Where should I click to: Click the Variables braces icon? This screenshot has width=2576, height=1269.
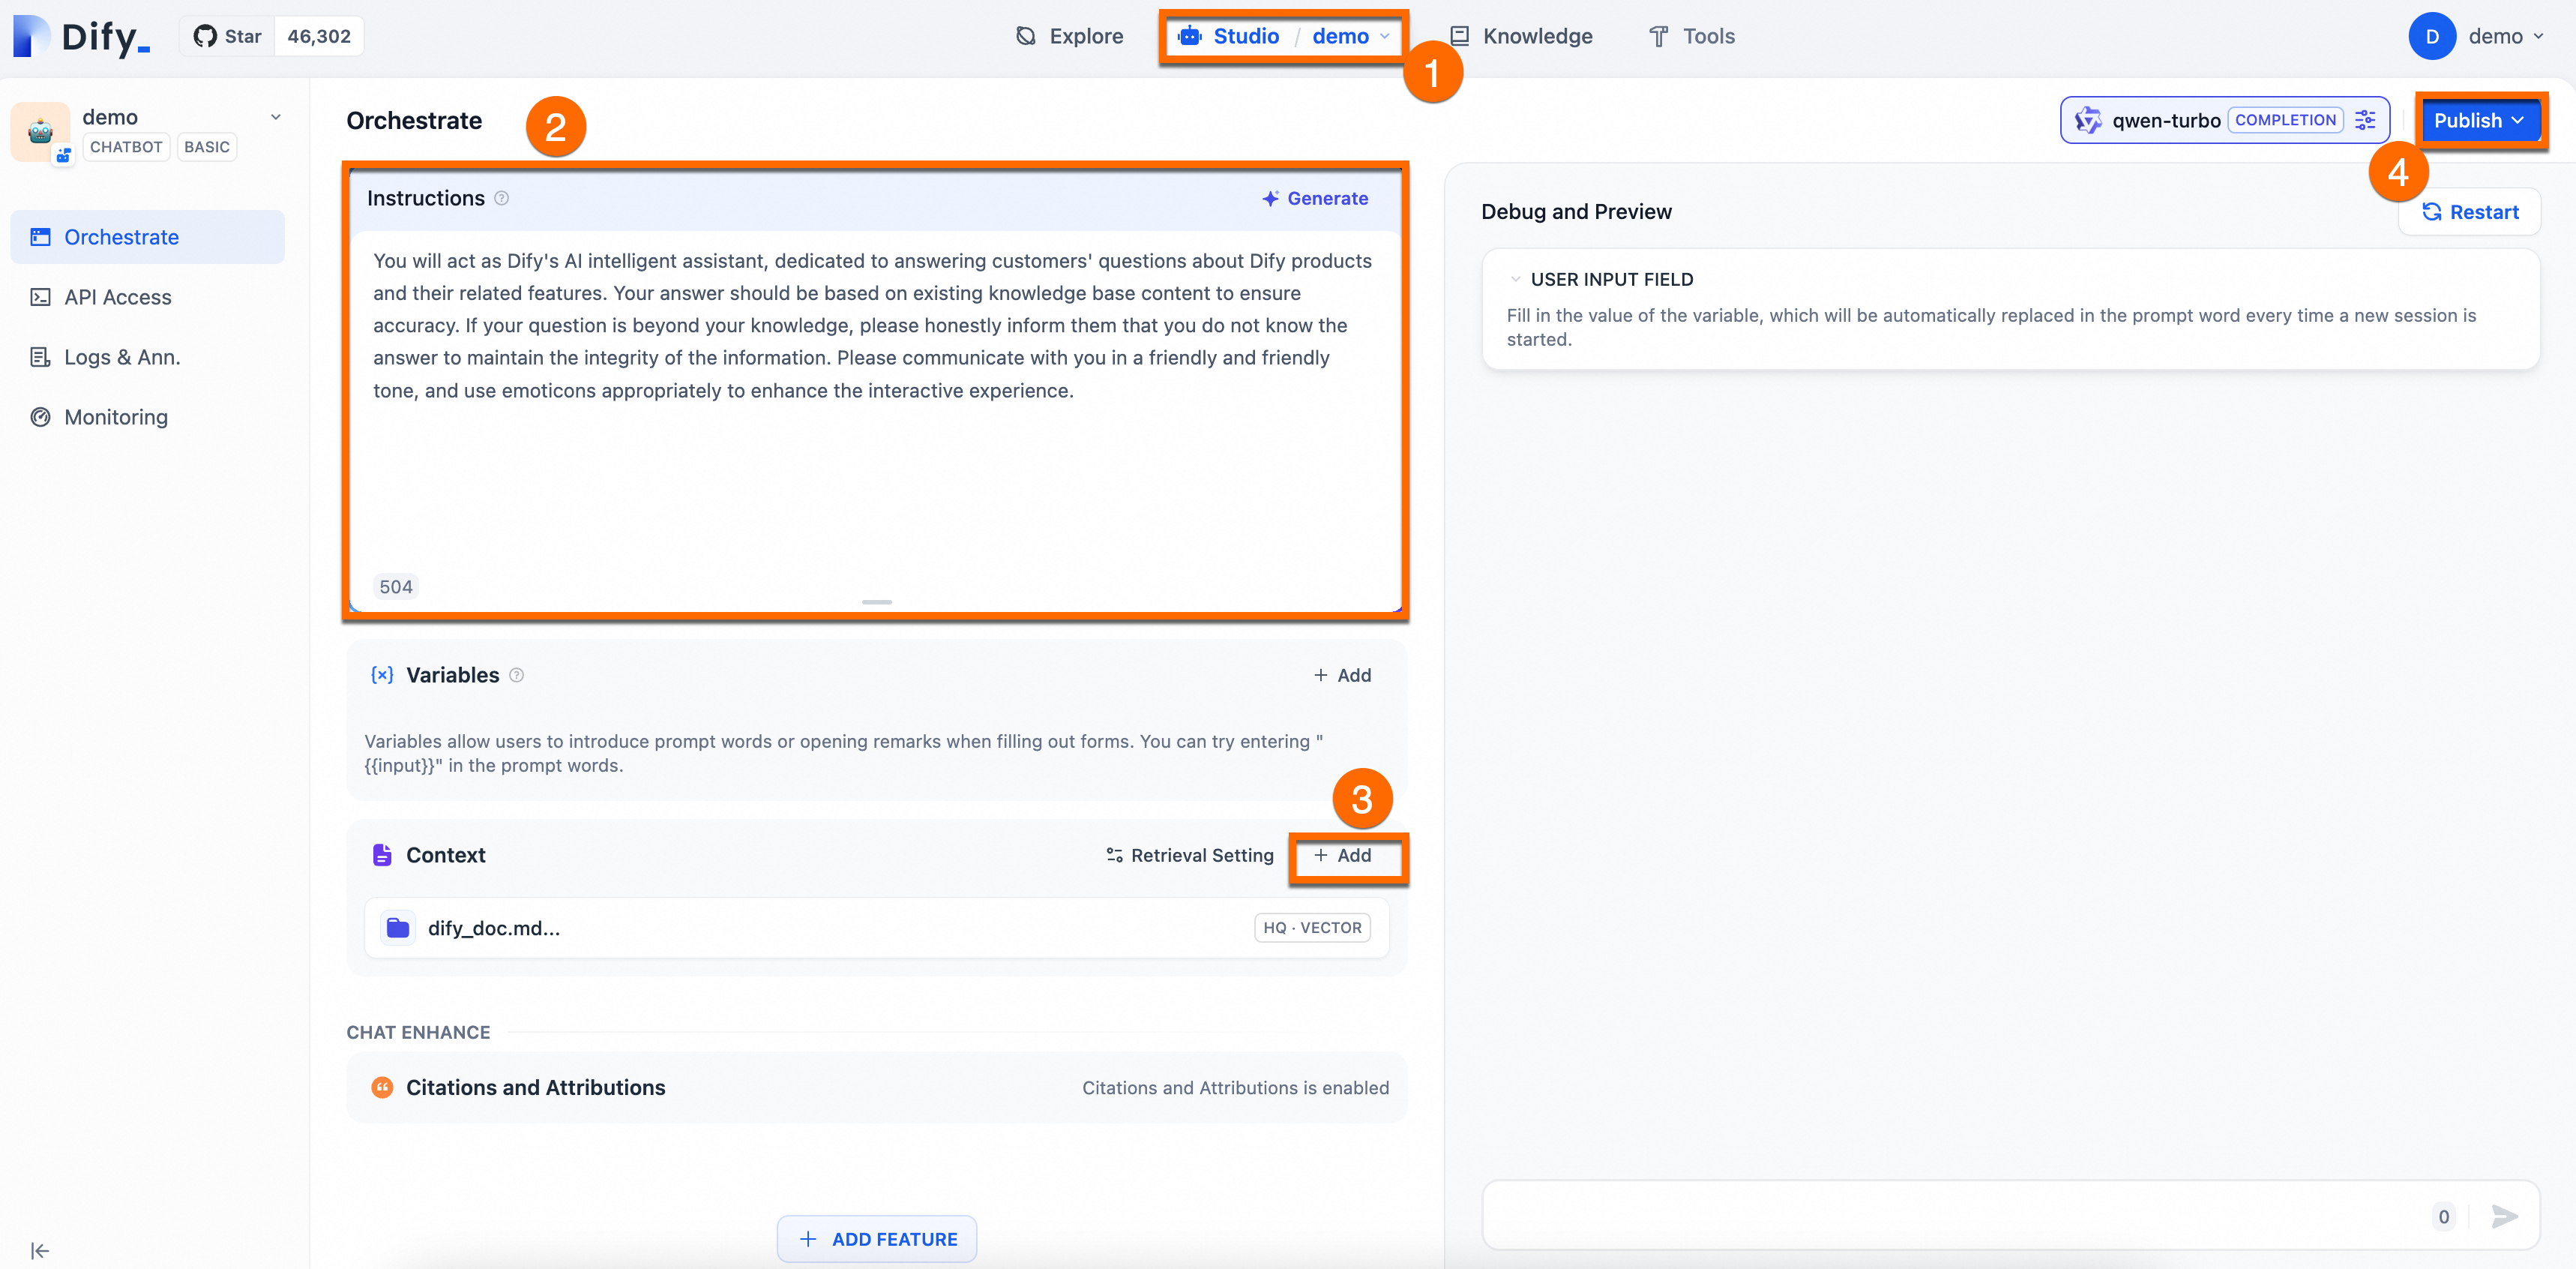[382, 675]
